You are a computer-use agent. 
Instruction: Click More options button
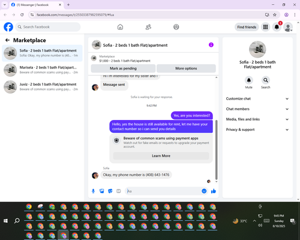click(186, 68)
